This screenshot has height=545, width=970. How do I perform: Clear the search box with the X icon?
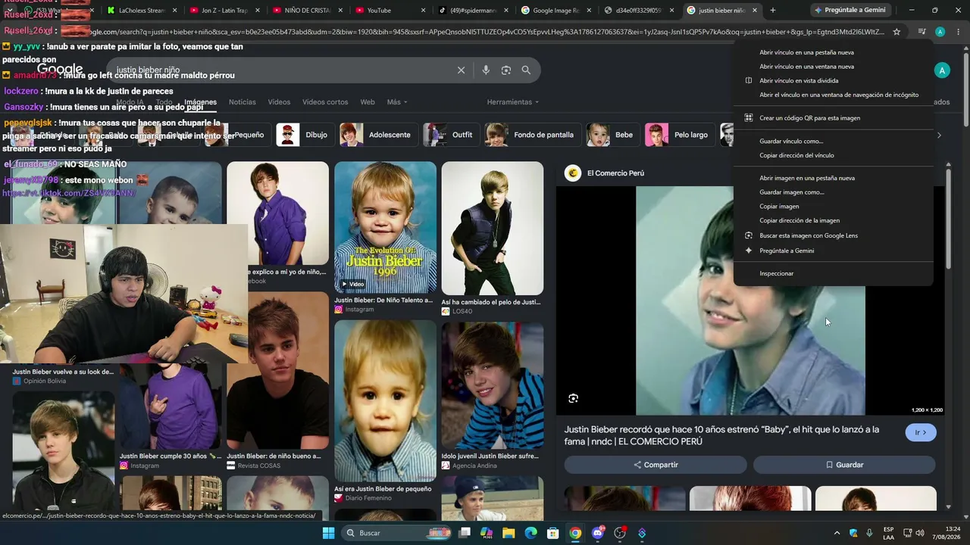461,70
